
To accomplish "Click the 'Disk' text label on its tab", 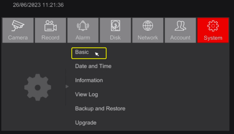I will 115,38.
